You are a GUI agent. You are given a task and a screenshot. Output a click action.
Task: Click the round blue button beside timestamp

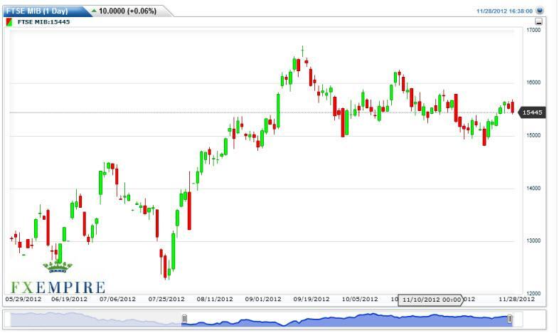tap(539, 11)
